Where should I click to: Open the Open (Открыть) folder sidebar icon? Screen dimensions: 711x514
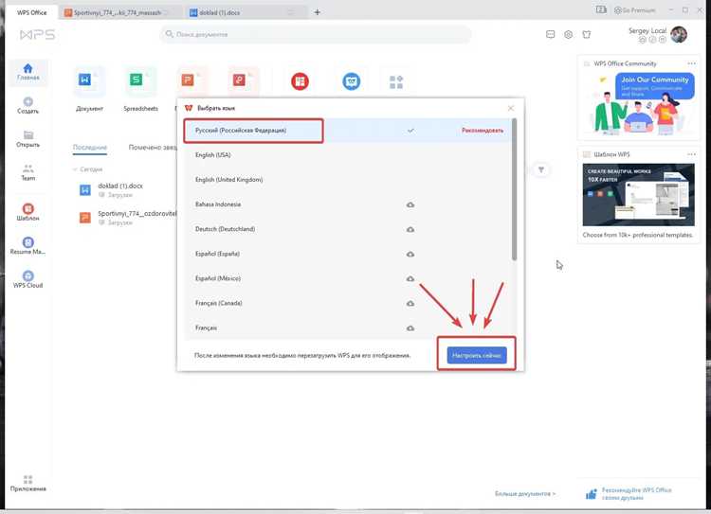point(27,139)
